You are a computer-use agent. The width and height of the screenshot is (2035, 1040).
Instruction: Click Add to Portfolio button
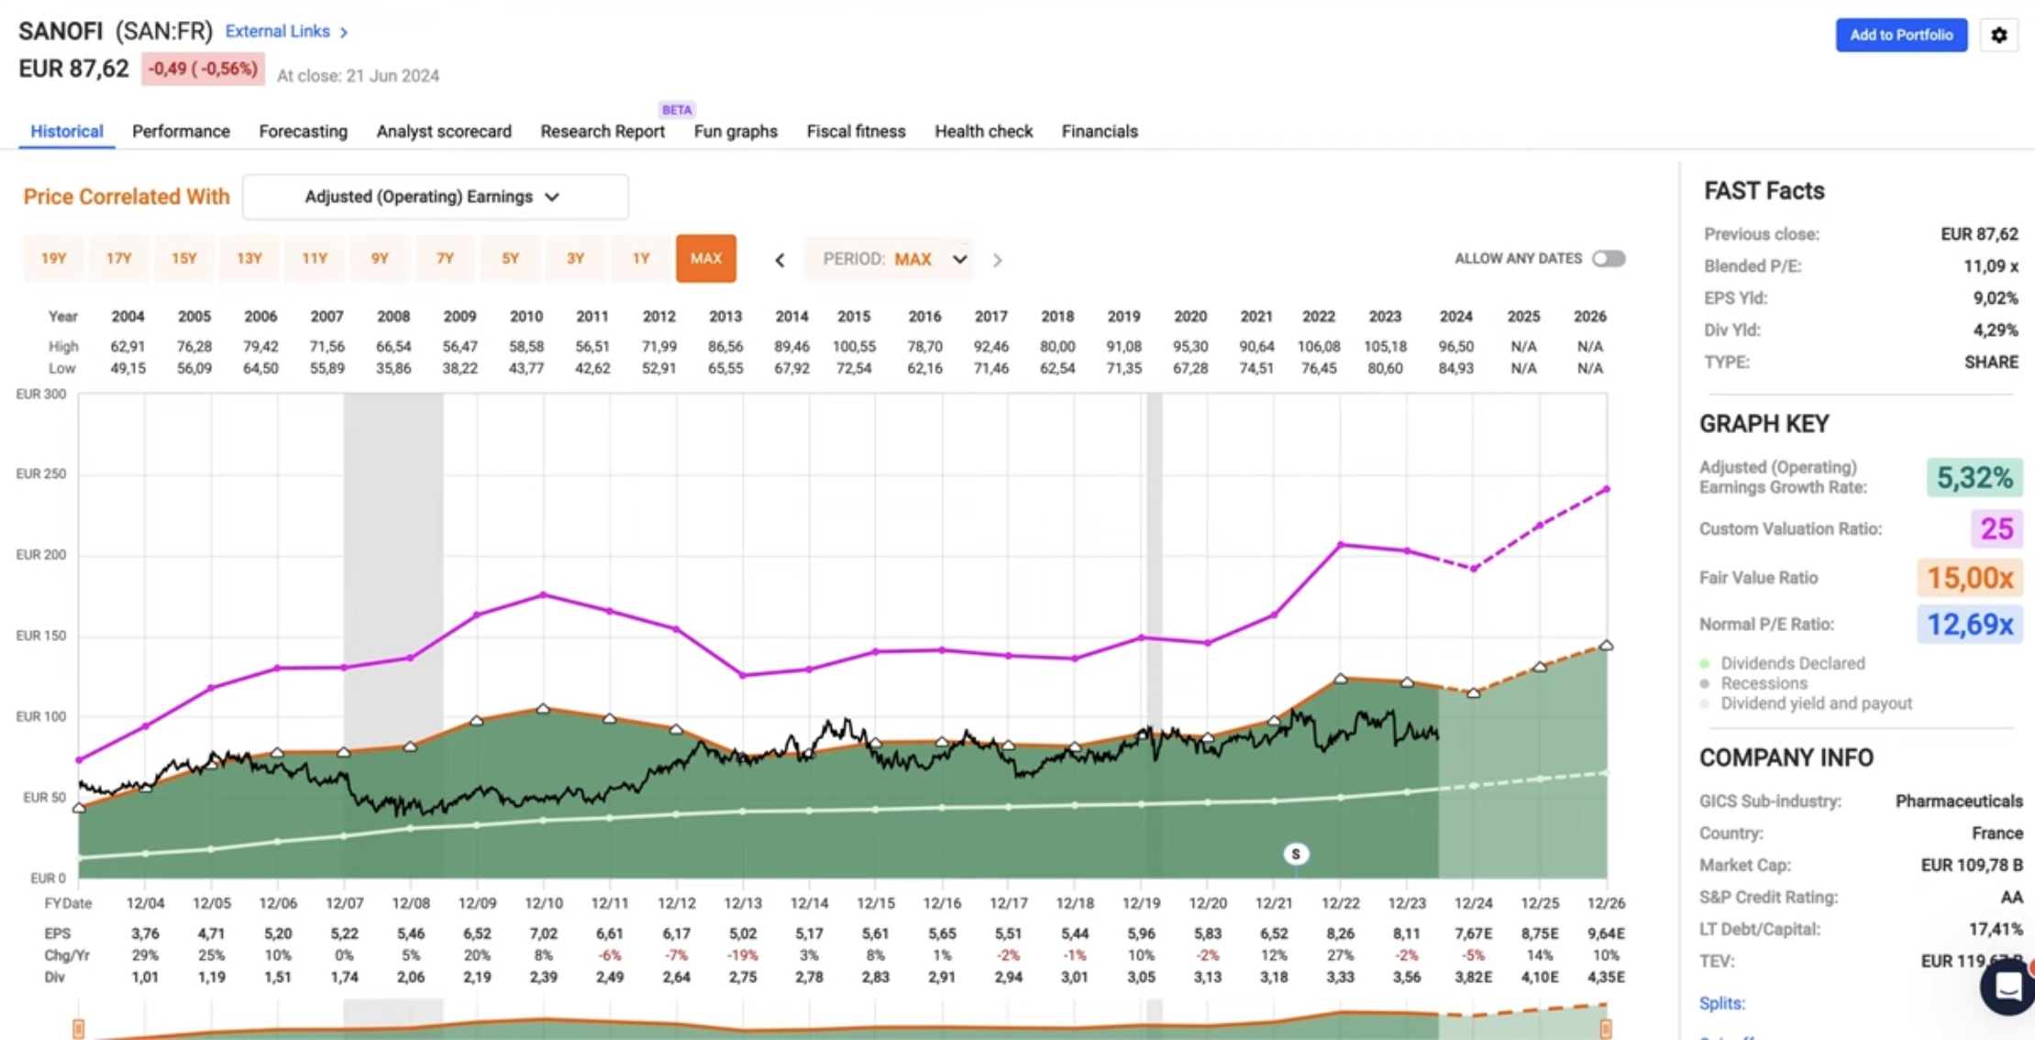[x=1901, y=35]
